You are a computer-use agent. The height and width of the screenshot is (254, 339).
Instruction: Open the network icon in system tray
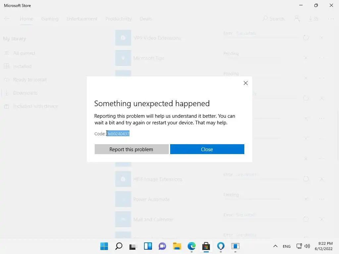click(x=299, y=246)
